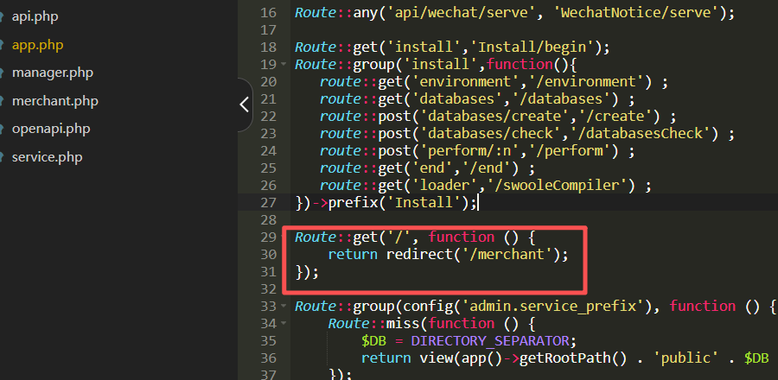Fold the code block at line 19
Viewport: 778px width, 380px height.
coord(284,65)
